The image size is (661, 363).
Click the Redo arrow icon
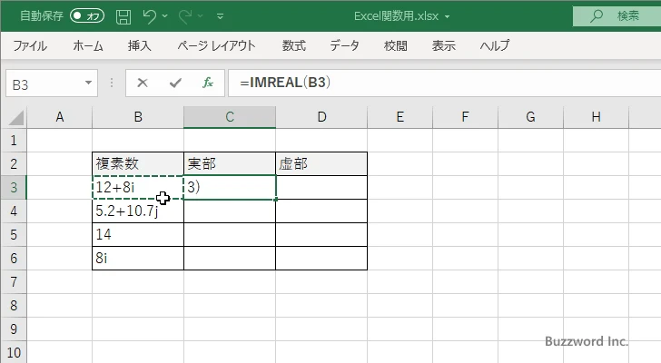tap(185, 16)
